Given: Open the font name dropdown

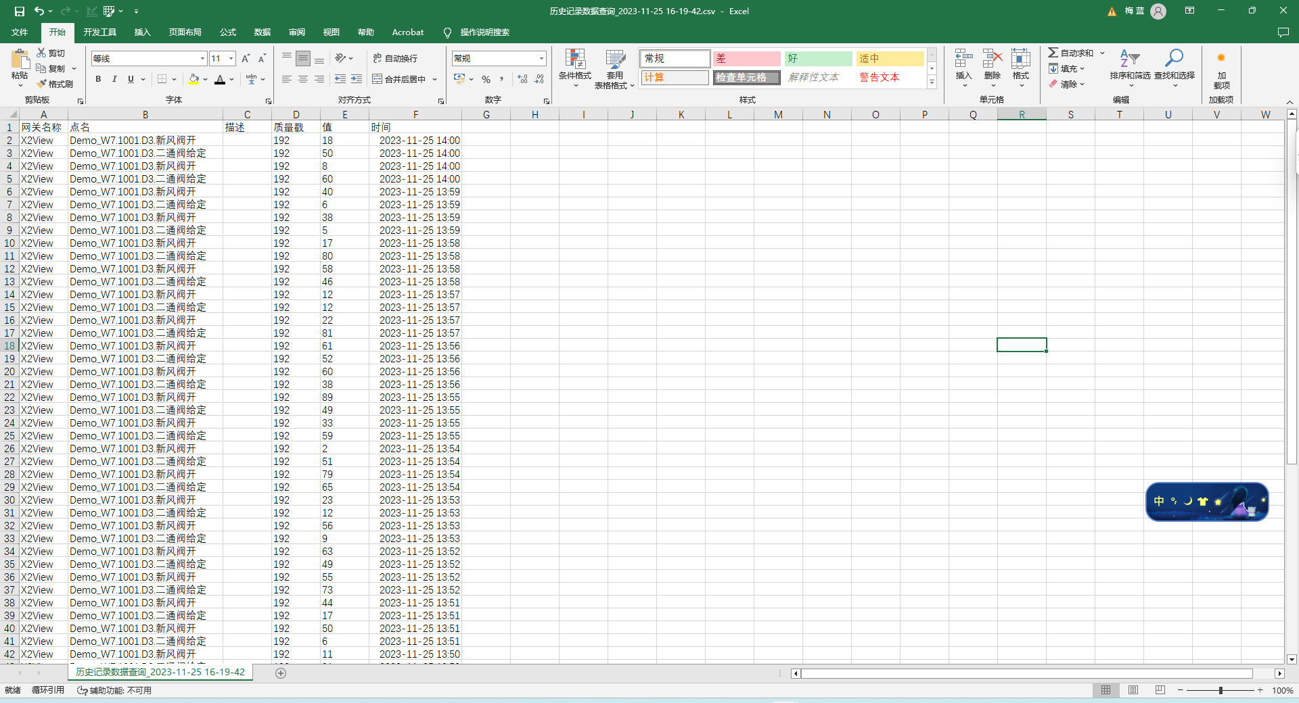Looking at the screenshot, I should [x=202, y=59].
